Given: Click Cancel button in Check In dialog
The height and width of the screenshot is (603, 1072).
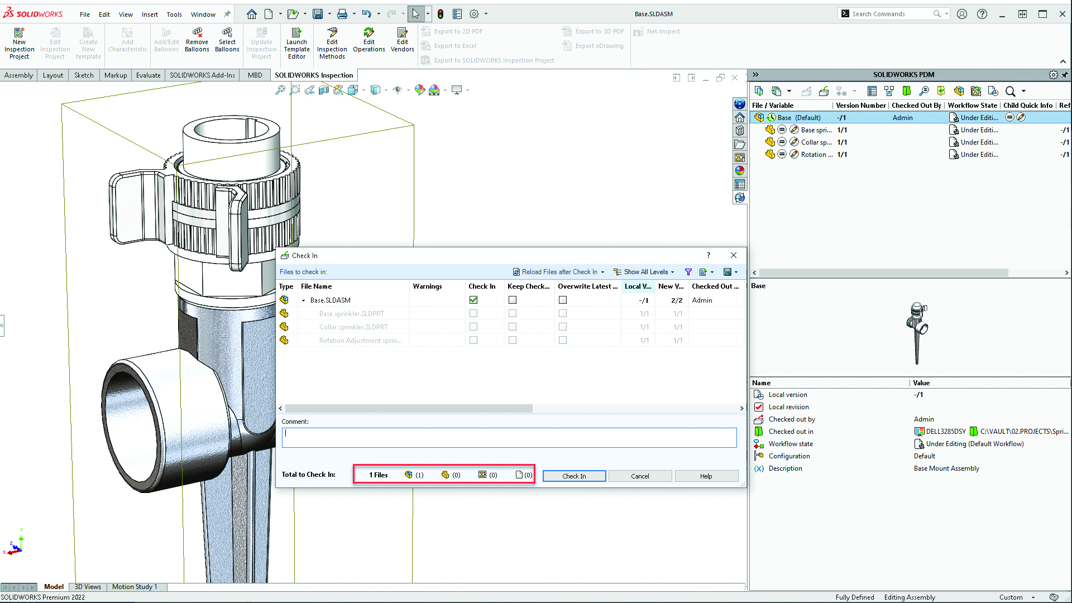Looking at the screenshot, I should pos(640,476).
